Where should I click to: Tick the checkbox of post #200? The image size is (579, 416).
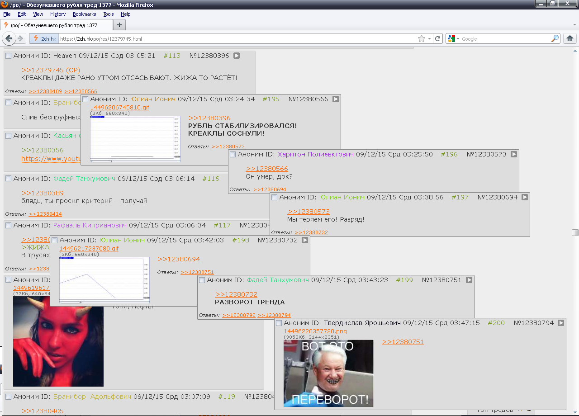(x=279, y=323)
